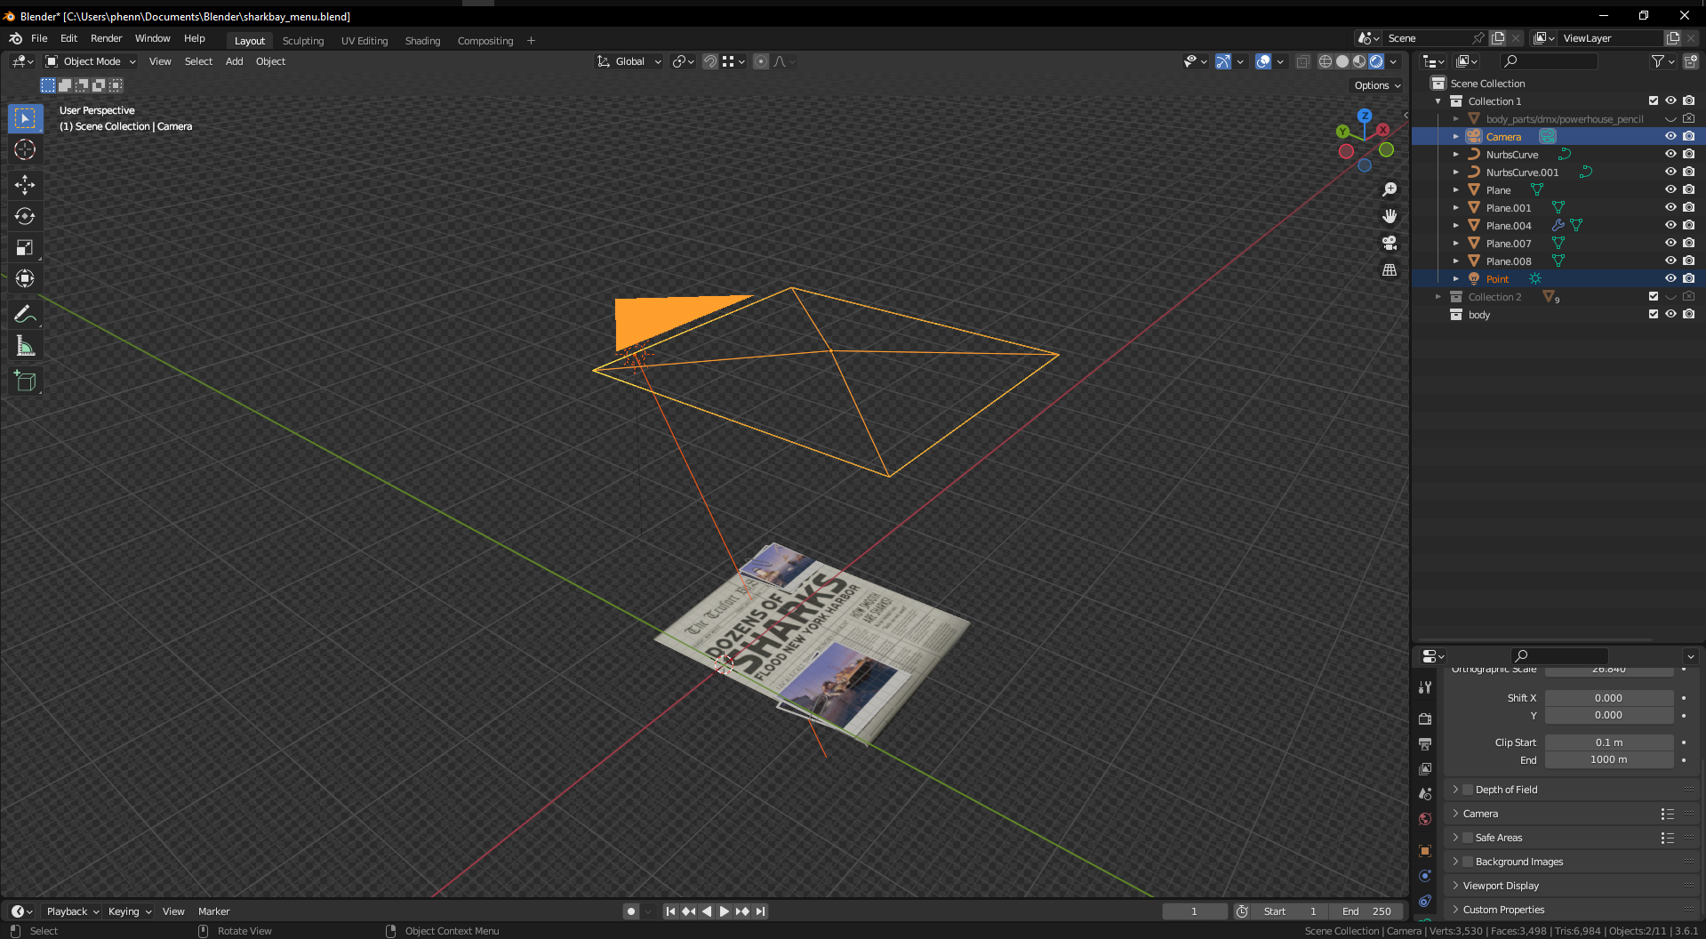Select the Annotate pencil tool
This screenshot has width=1706, height=939.
coord(25,314)
